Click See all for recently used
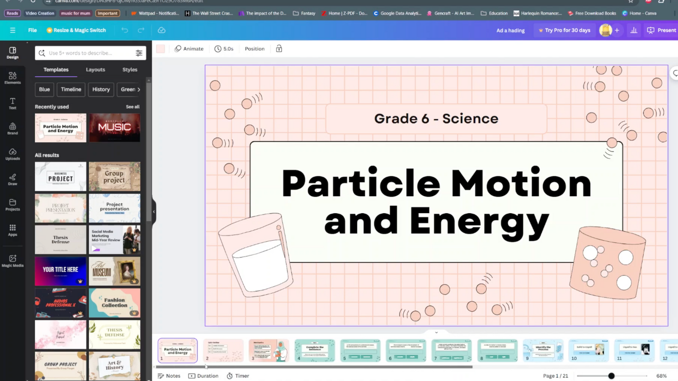Screen dimensions: 678x381 (x=132, y=107)
